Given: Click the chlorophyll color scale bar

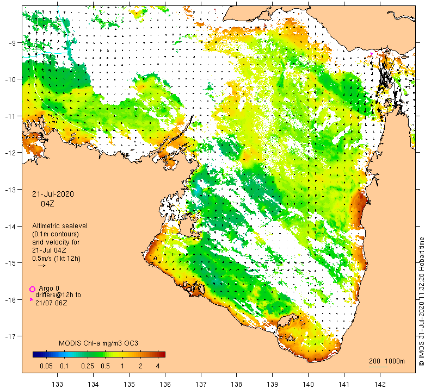Looking at the screenshot, I should (x=99, y=354).
